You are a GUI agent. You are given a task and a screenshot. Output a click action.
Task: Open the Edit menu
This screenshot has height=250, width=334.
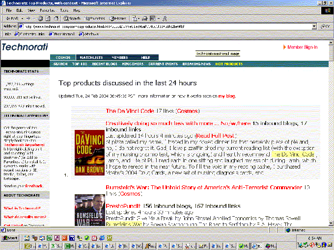(x=19, y=10)
